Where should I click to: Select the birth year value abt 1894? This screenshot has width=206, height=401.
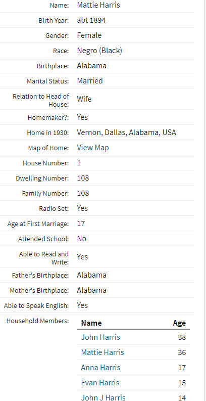click(x=91, y=20)
